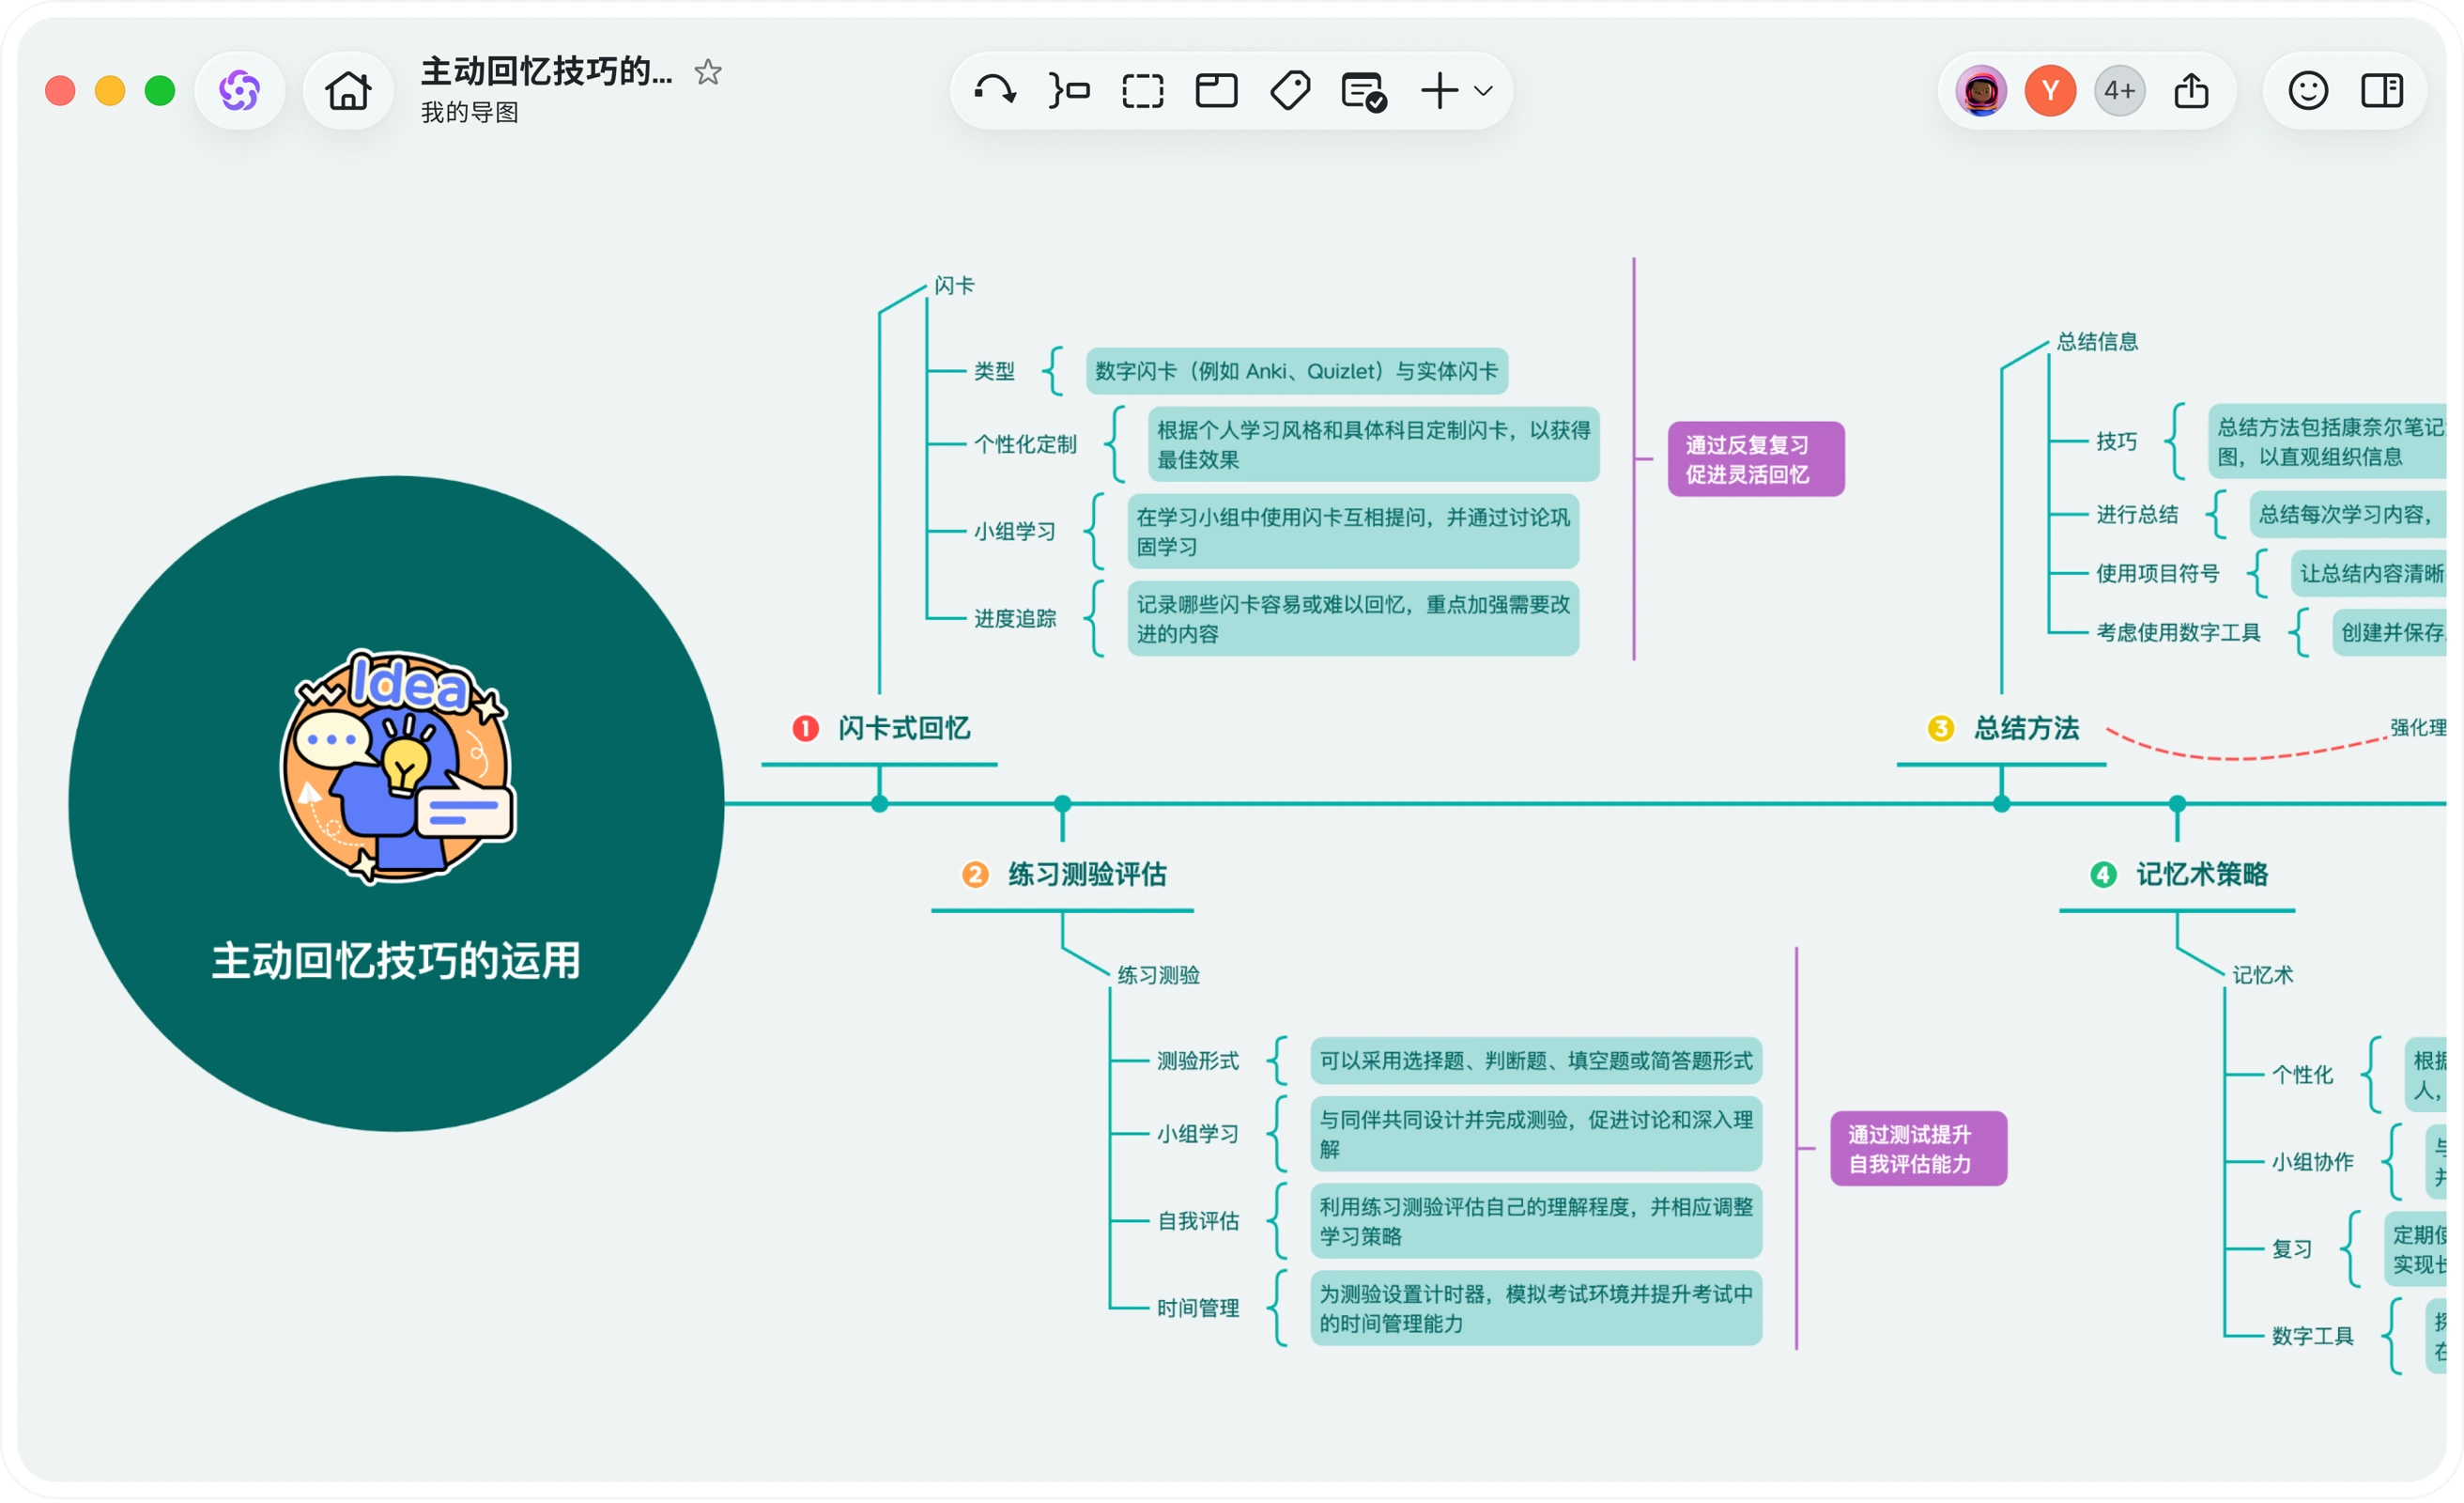Select the 时间管理 node
Viewport: 2464px width, 1503px height.
pyautogui.click(x=1198, y=1308)
